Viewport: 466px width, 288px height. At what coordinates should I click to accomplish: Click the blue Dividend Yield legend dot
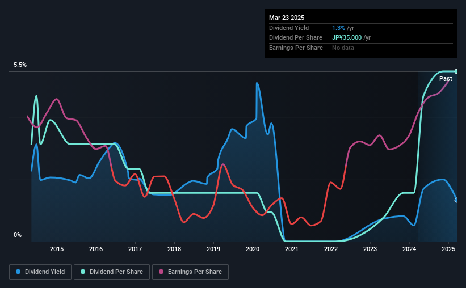click(x=18, y=272)
